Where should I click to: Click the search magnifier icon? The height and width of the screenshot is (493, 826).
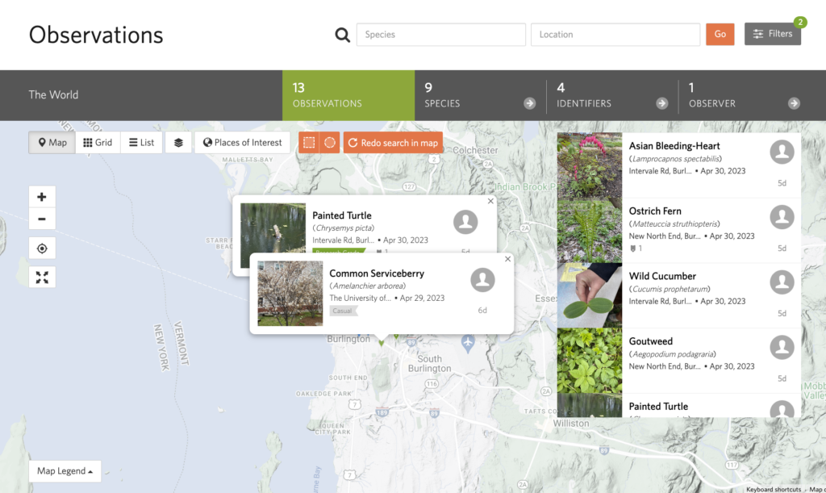[x=343, y=35]
